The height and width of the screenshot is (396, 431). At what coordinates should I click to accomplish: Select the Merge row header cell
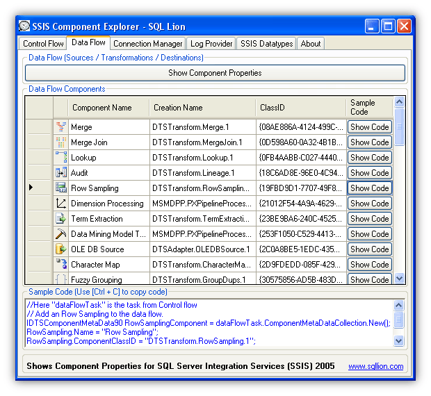tap(39, 127)
